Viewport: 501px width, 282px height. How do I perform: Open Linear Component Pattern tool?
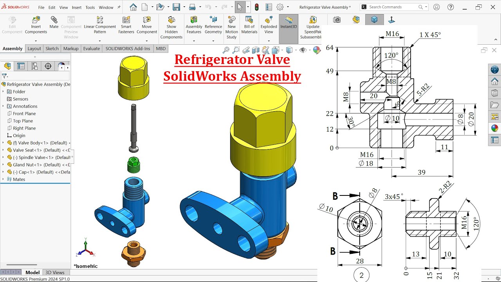[100, 25]
